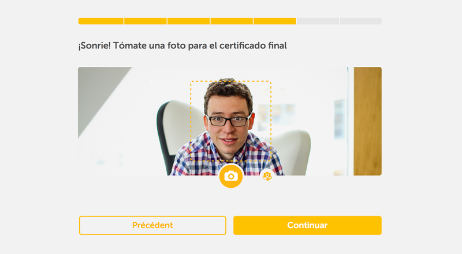462x254 pixels.
Task: Select the second filled progress segment
Action: point(146,21)
